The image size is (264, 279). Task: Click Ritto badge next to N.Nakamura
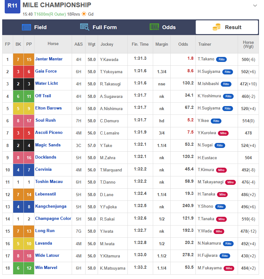click(x=228, y=244)
